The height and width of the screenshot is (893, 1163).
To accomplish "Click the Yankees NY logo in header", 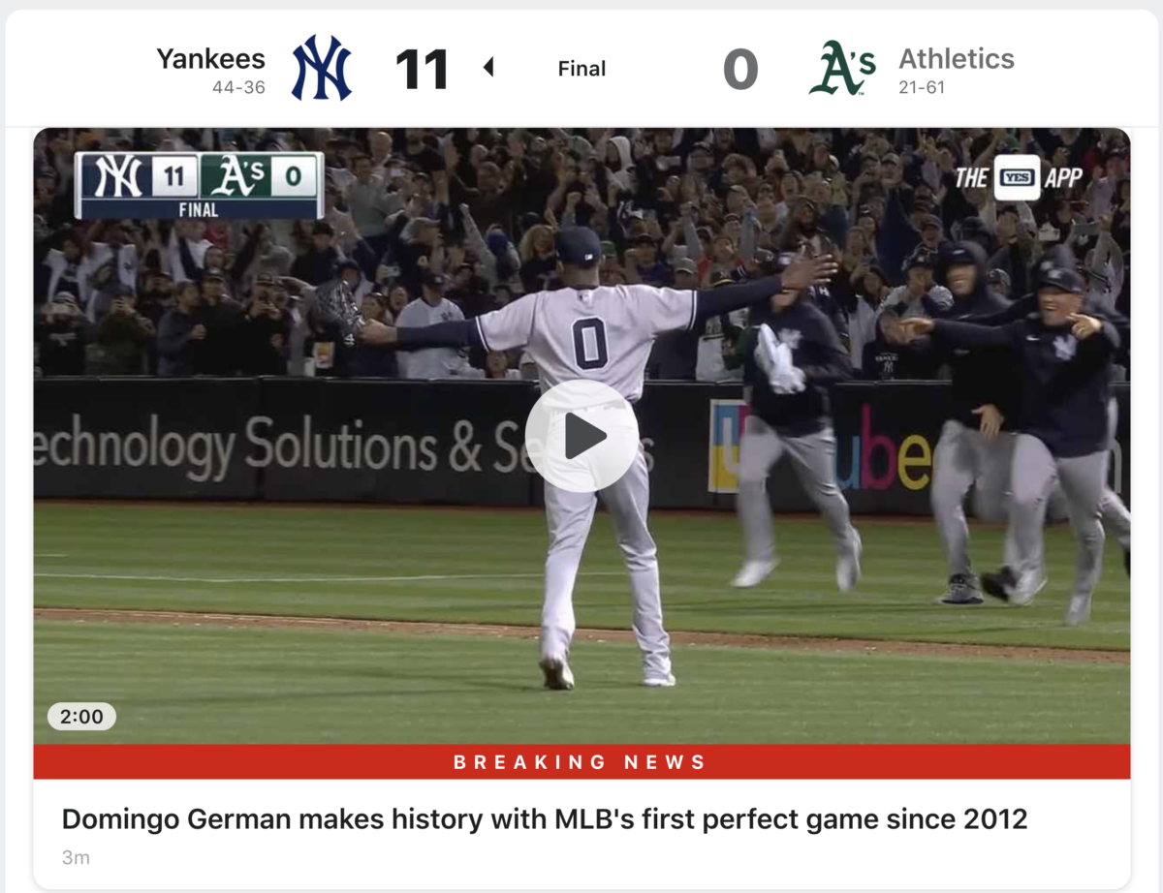I will (322, 68).
